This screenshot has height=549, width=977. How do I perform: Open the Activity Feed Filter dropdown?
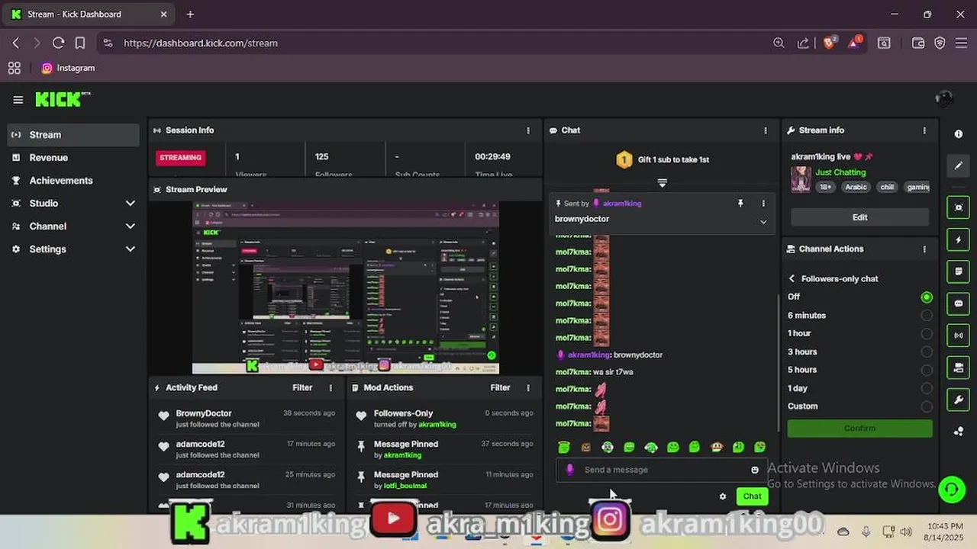pyautogui.click(x=302, y=387)
